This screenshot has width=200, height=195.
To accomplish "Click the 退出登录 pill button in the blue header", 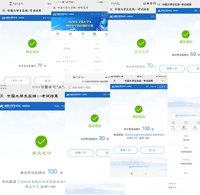I will (x=162, y=87).
